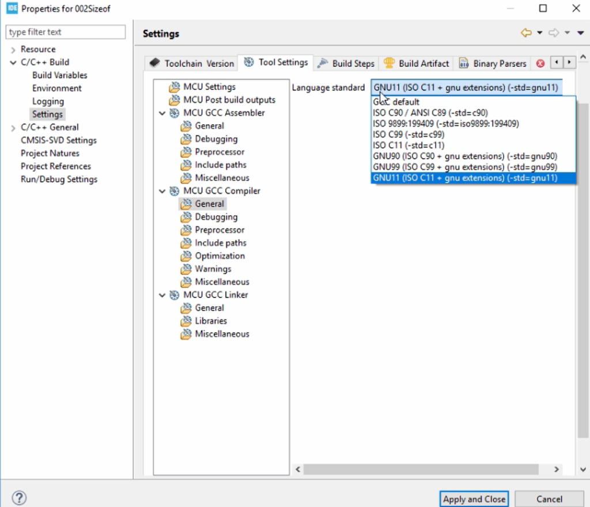Click the type filter text field
This screenshot has height=507, width=590.
(x=66, y=32)
